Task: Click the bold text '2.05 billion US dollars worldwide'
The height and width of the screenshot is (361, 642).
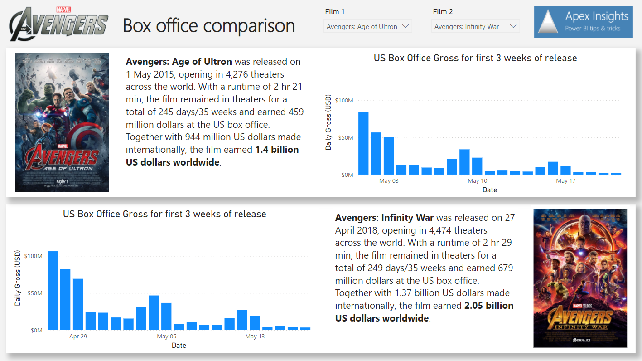Action: [x=425, y=312]
